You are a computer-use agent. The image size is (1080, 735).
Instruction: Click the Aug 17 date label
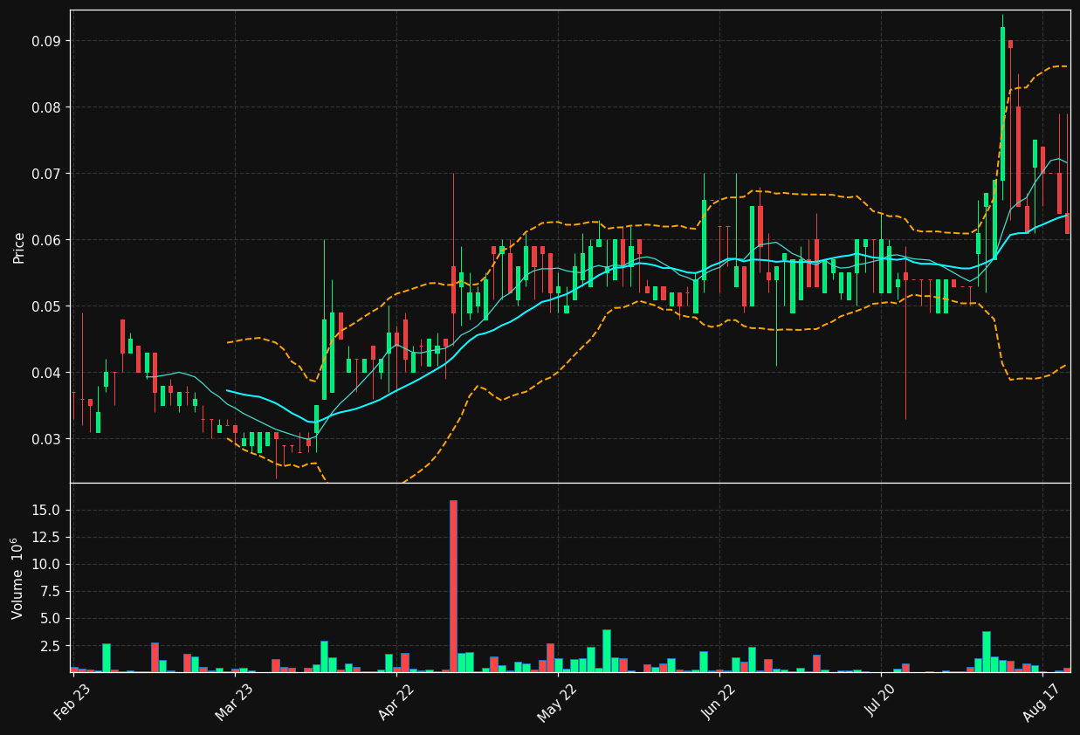[x=1042, y=701]
